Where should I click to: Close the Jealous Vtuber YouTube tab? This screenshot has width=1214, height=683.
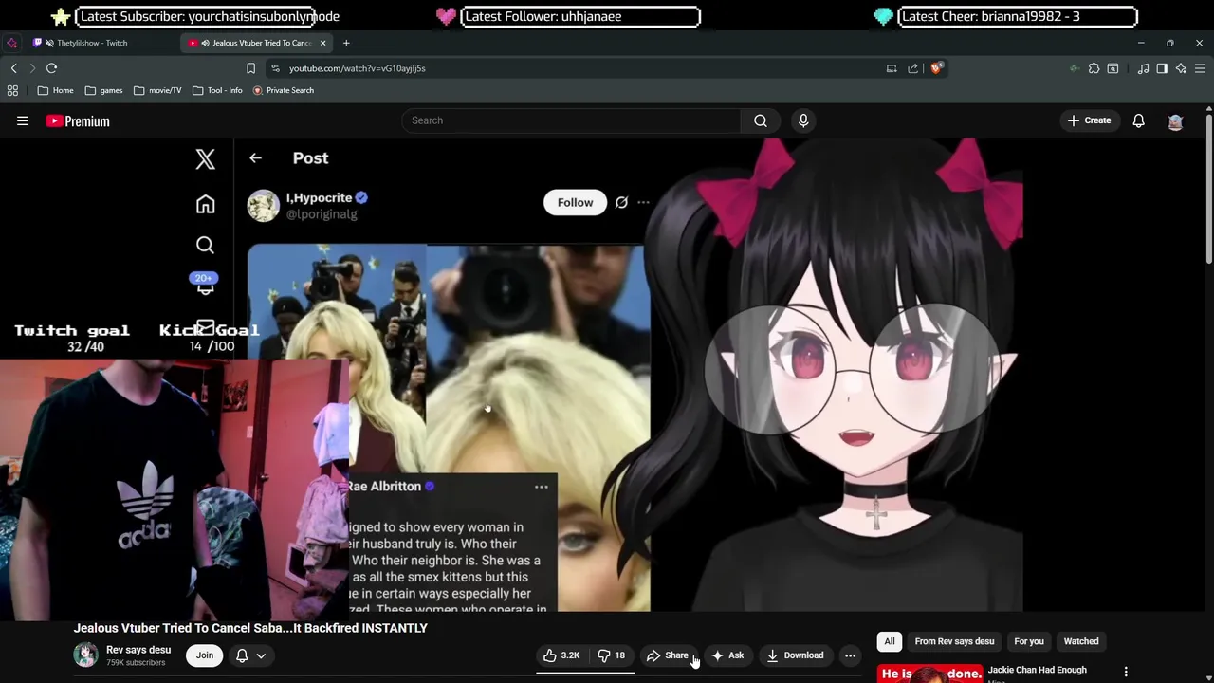point(322,43)
